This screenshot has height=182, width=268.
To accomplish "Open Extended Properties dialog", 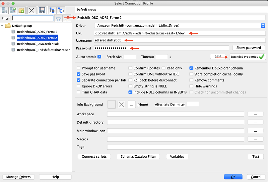I will [x=247, y=57].
